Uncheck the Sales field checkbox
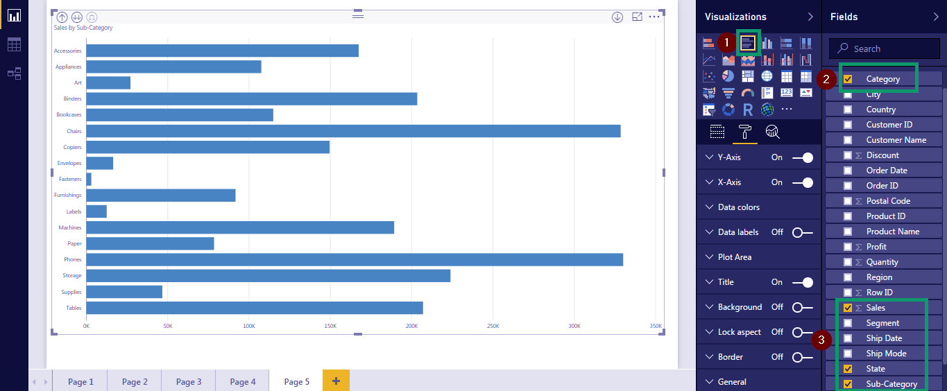947x391 pixels. 848,308
